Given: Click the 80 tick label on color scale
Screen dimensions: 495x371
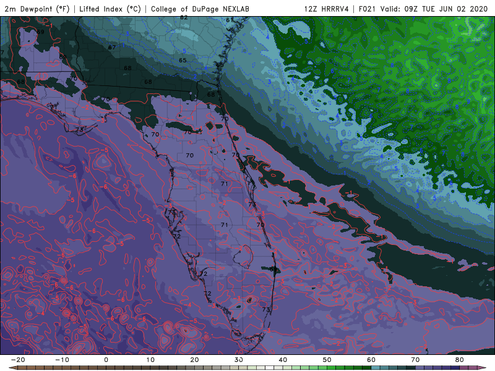Looking at the screenshot, I should (x=460, y=360).
